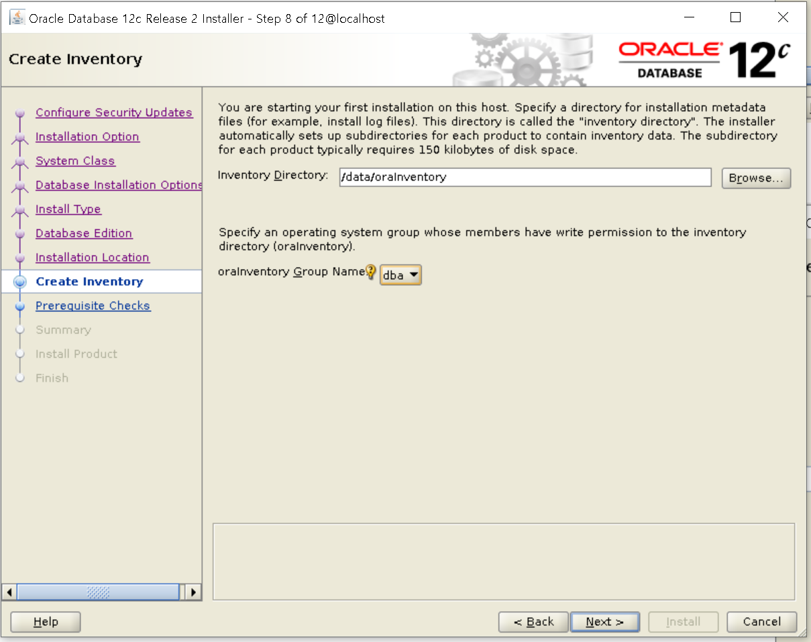811x642 pixels.
Task: Go to the Configure Security Updates step
Action: pyautogui.click(x=114, y=113)
